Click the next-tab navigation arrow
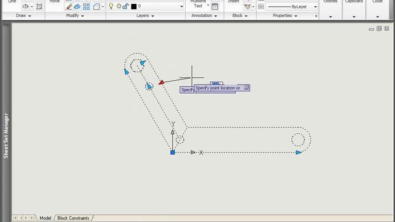This screenshot has width=395, height=222. [26, 218]
